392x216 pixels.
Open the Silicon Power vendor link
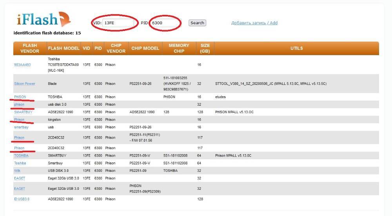coord(24,84)
